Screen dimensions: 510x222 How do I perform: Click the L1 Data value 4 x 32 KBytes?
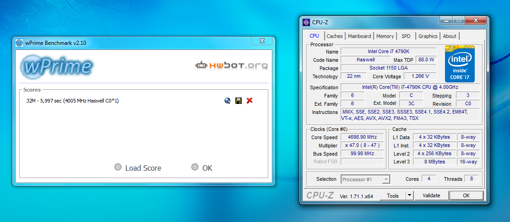[x=434, y=137]
